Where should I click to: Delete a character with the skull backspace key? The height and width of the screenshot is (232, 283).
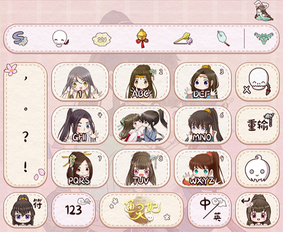click(x=257, y=82)
